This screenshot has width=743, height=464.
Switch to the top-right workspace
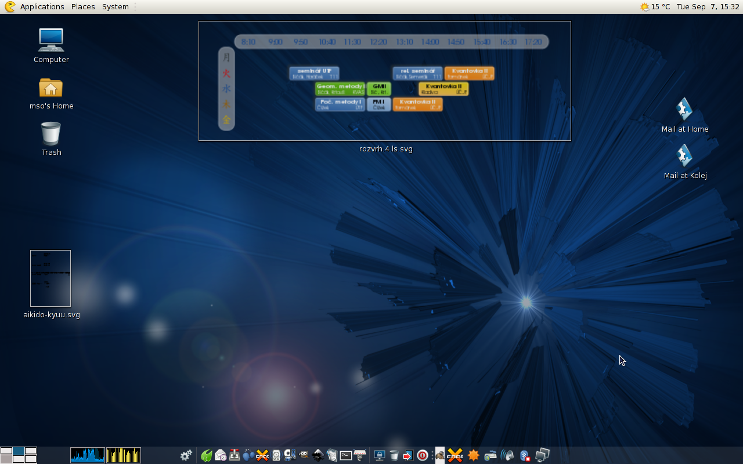(31, 451)
